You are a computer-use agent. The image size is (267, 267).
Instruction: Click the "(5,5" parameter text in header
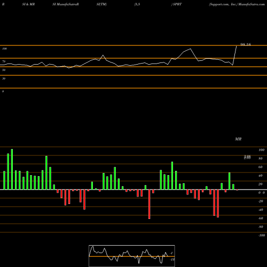click(x=137, y=4)
